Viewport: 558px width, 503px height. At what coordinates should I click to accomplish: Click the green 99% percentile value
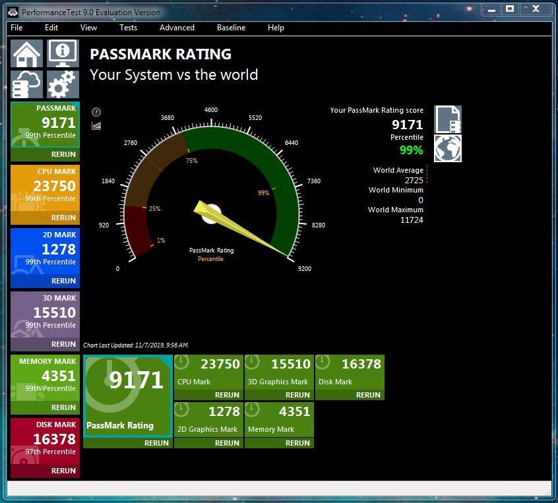point(412,150)
